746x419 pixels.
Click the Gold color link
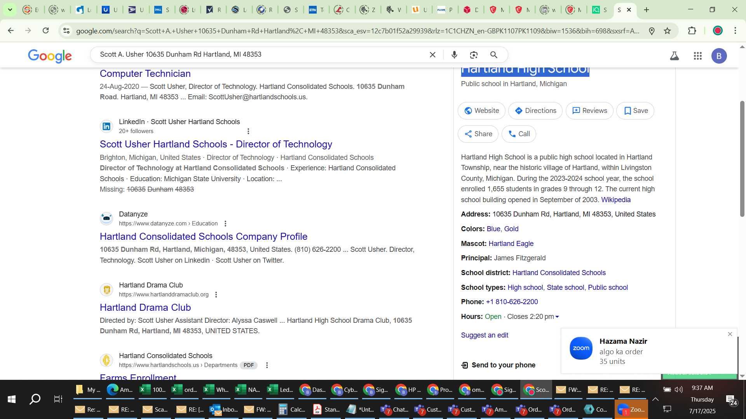(511, 229)
